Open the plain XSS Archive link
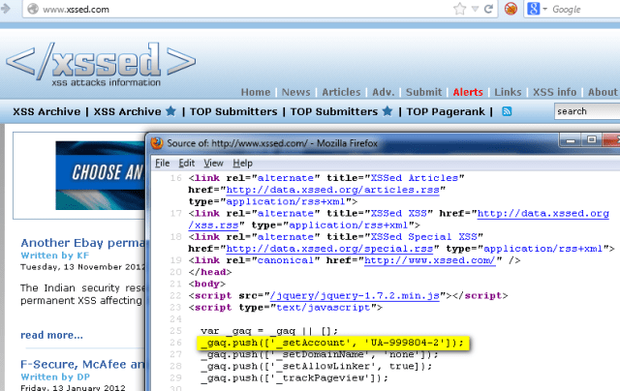 click(46, 111)
